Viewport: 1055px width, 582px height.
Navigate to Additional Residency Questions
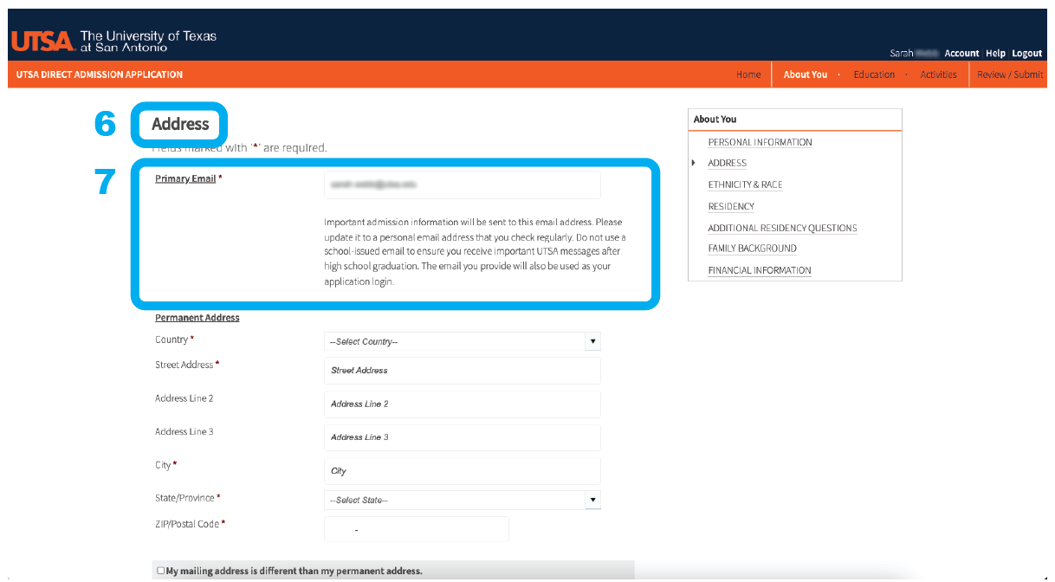coord(781,228)
